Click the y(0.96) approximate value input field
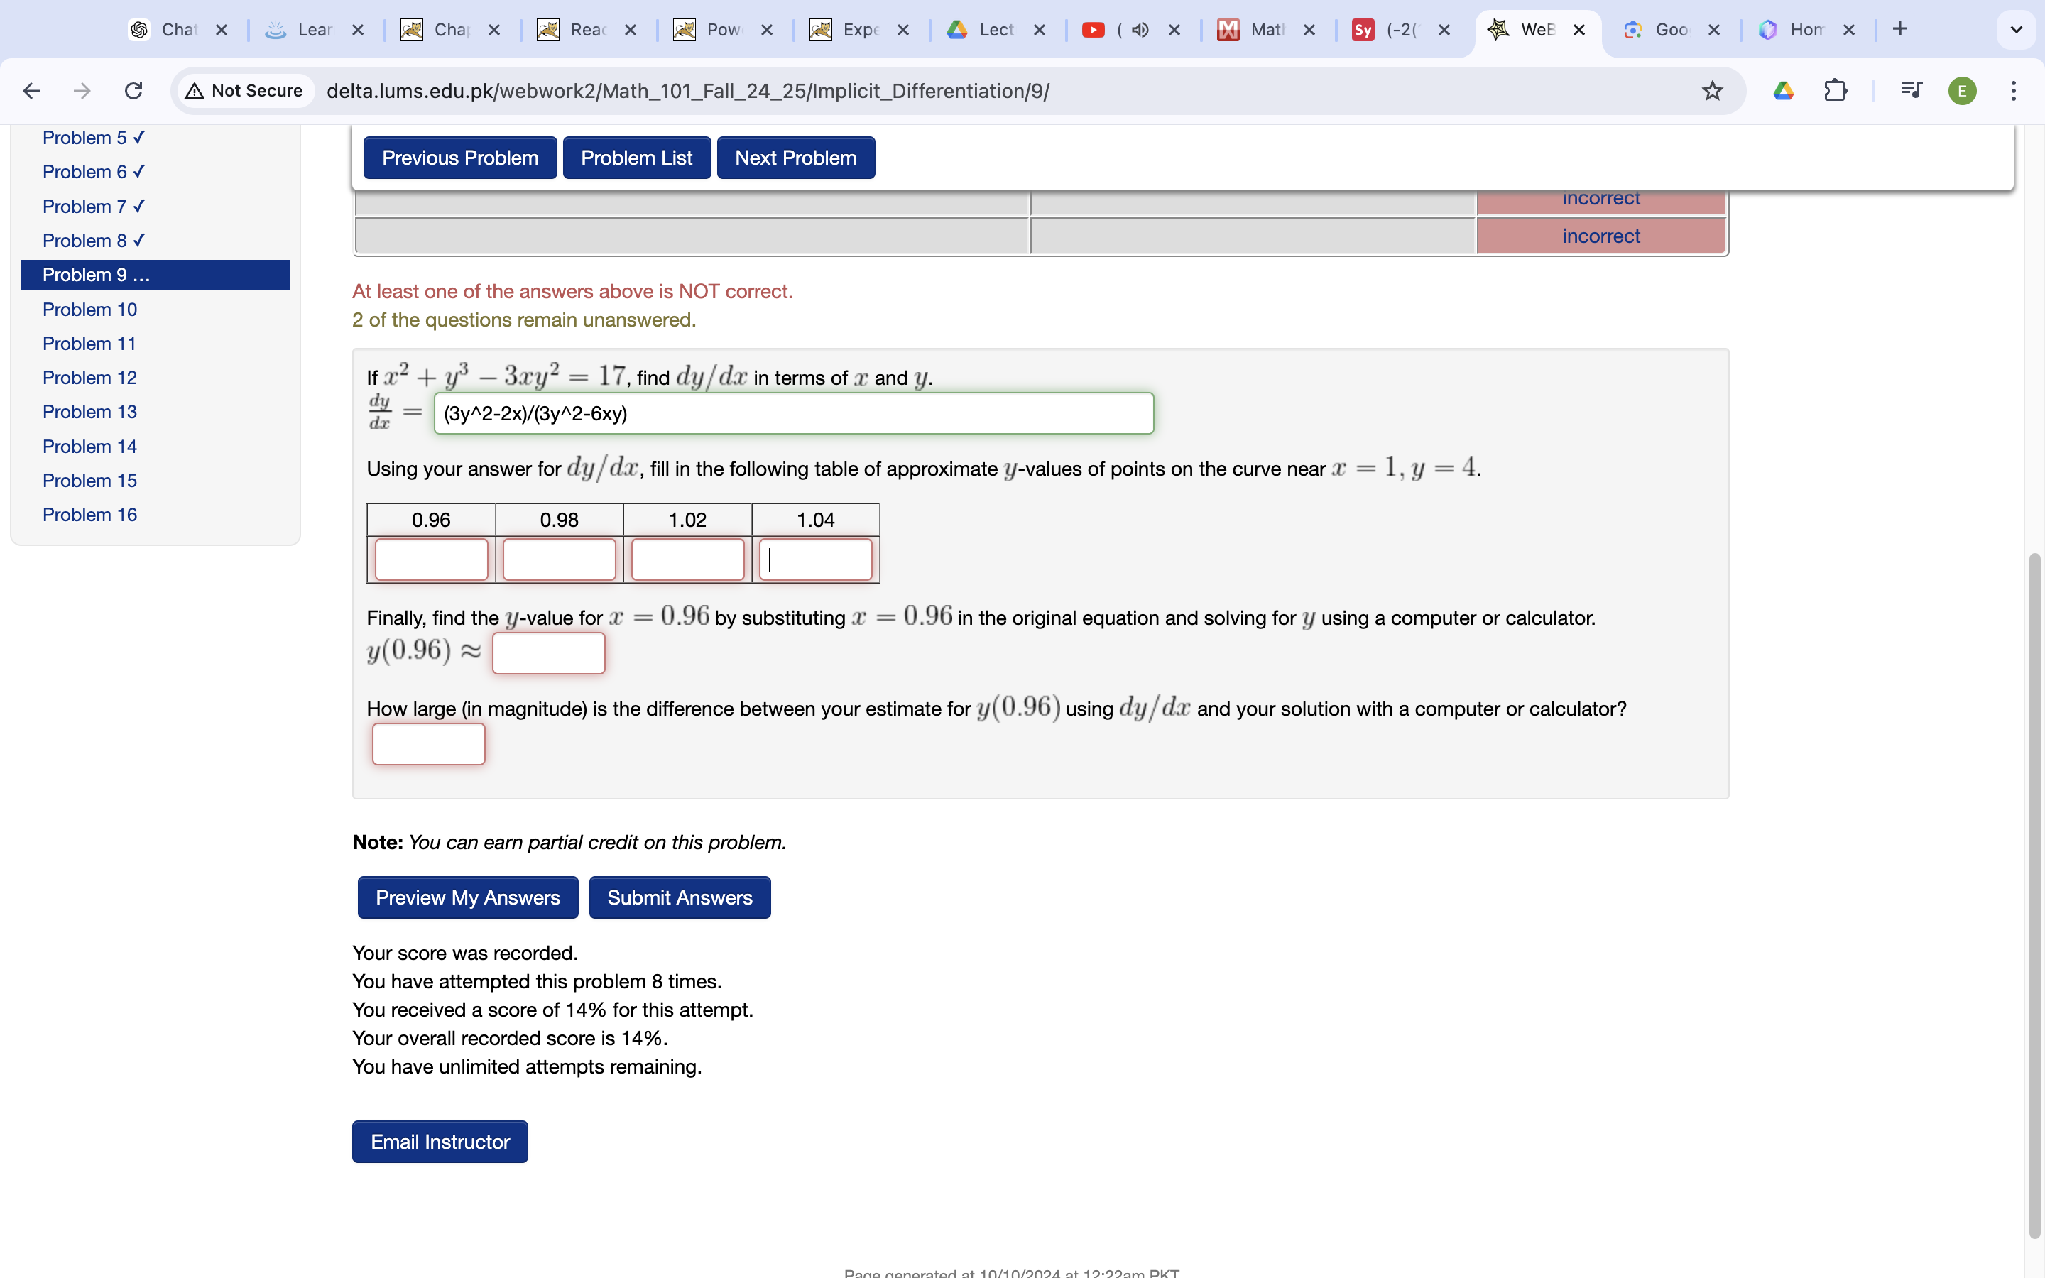This screenshot has height=1278, width=2045. coord(547,652)
